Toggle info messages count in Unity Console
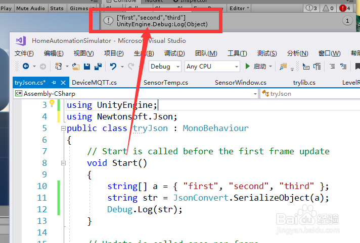360x243 pixels. (311, 8)
